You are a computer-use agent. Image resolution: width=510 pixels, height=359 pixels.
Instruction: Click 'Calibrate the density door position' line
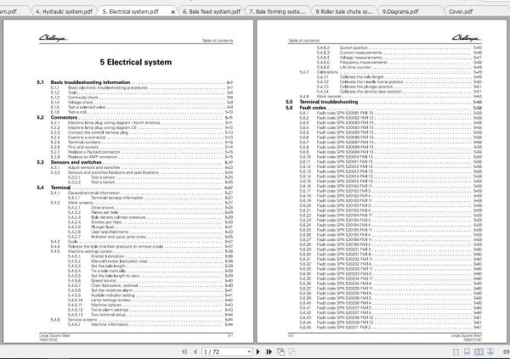tap(399, 92)
